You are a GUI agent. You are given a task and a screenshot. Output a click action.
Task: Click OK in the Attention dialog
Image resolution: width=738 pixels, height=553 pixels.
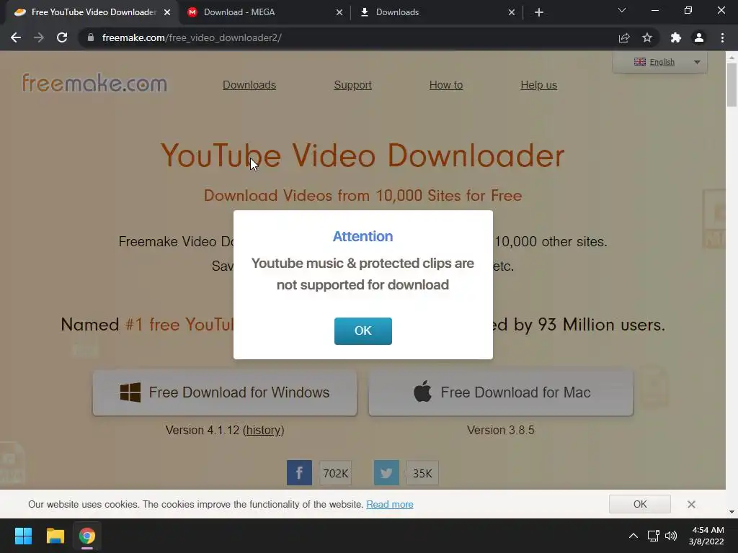pos(363,331)
